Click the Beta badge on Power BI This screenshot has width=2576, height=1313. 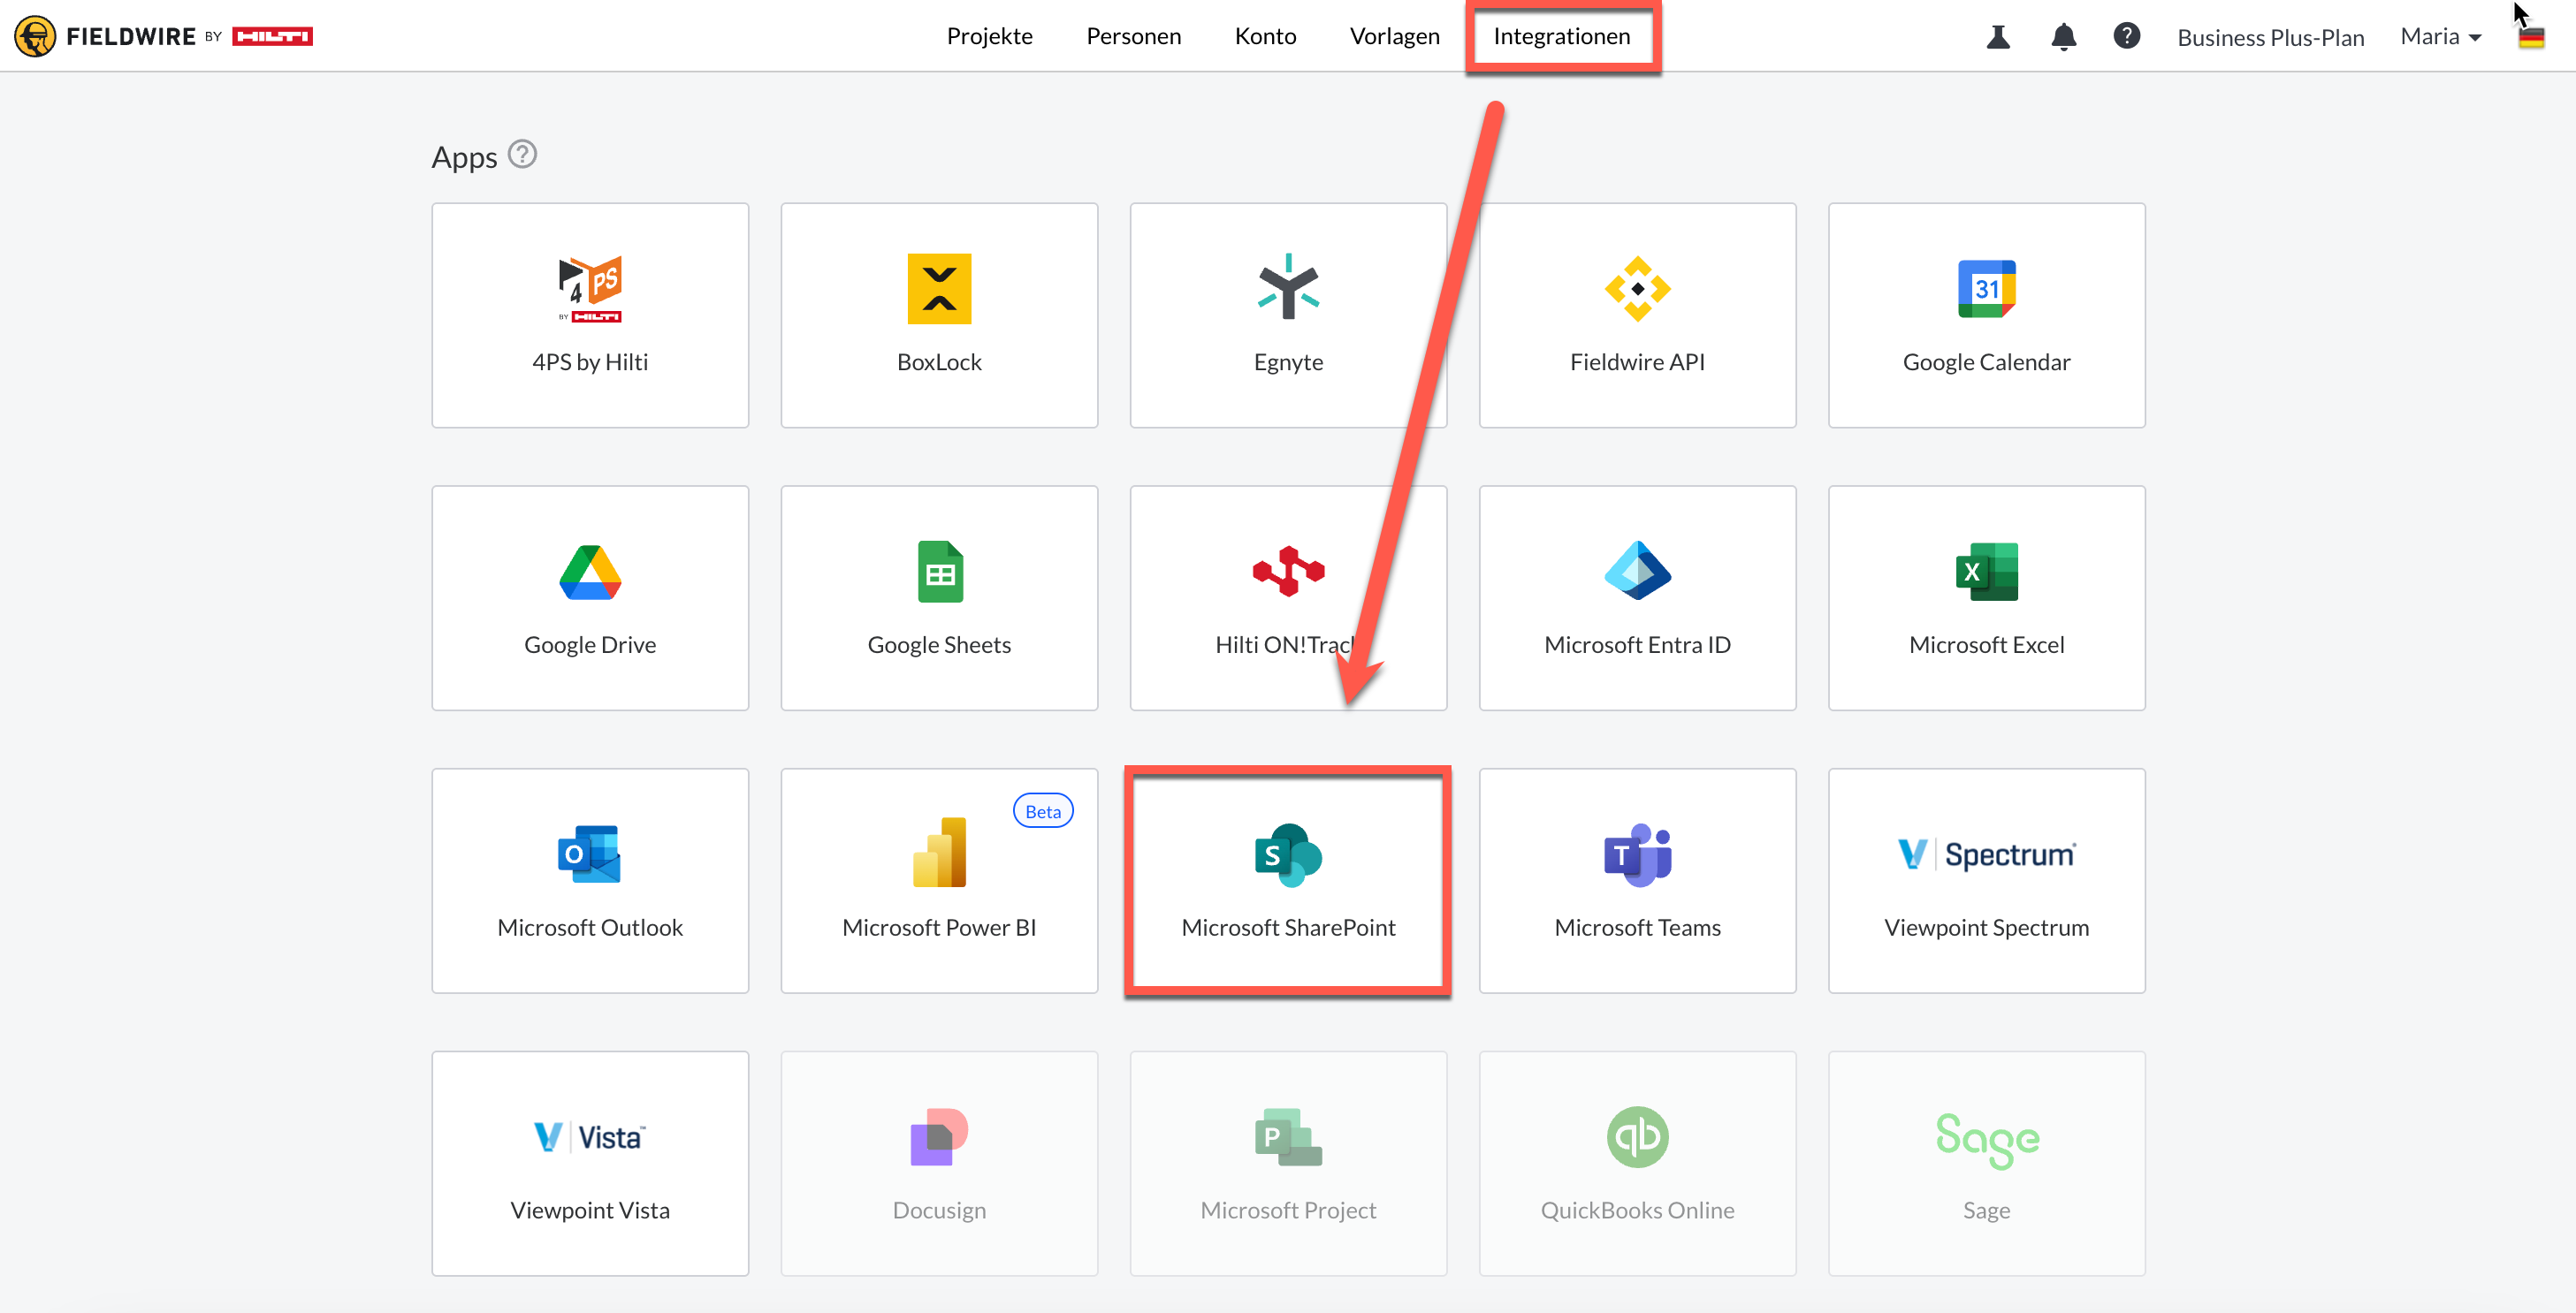(x=1043, y=811)
